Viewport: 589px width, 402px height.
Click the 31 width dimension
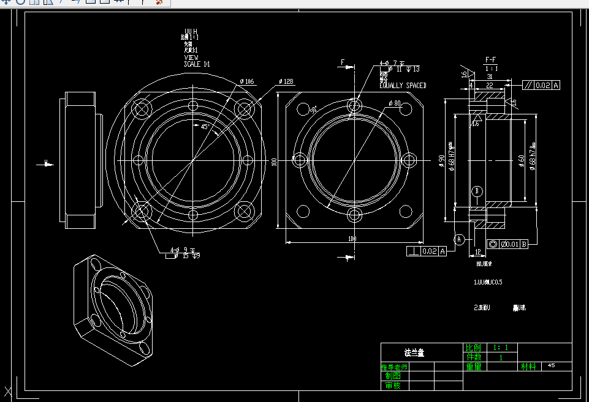(490, 76)
